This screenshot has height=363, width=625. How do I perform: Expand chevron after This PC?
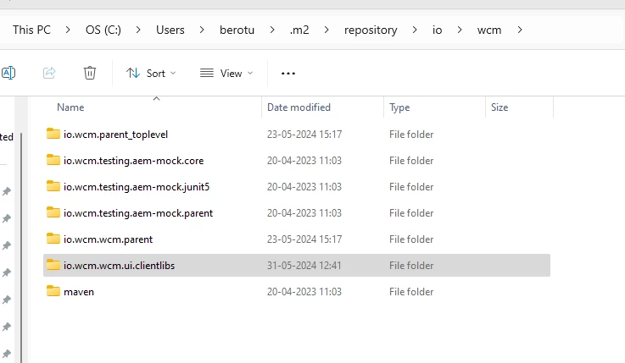[x=68, y=30]
